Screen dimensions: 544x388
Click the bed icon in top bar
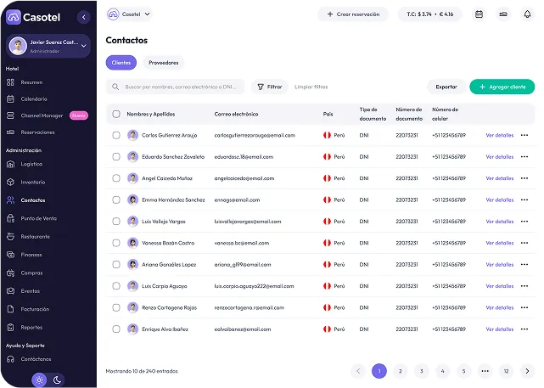coord(502,14)
